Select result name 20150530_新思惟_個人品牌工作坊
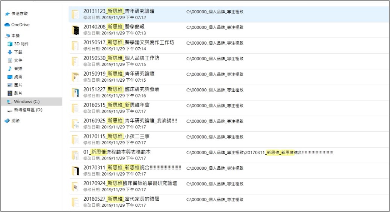This screenshot has height=212, width=390. click(x=121, y=58)
